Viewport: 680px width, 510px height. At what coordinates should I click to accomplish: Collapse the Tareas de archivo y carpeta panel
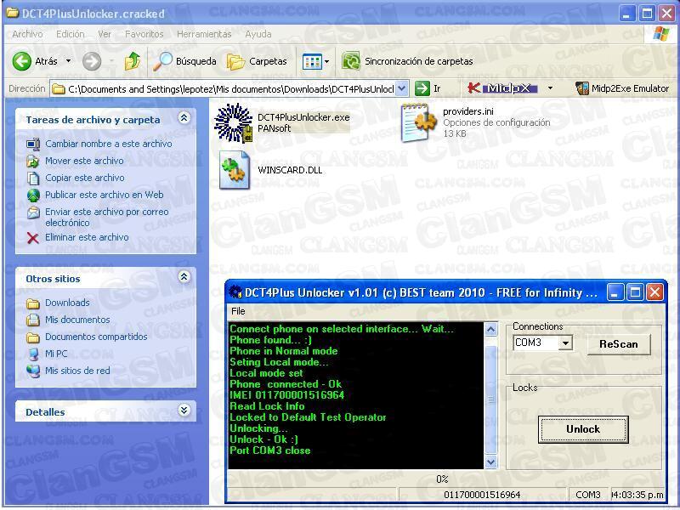coord(184,118)
